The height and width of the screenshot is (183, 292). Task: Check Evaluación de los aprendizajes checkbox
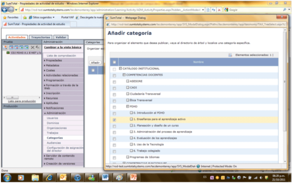[114, 139]
